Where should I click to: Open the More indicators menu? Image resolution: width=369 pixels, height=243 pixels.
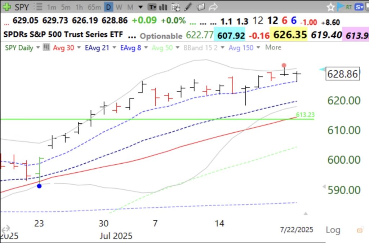273,47
